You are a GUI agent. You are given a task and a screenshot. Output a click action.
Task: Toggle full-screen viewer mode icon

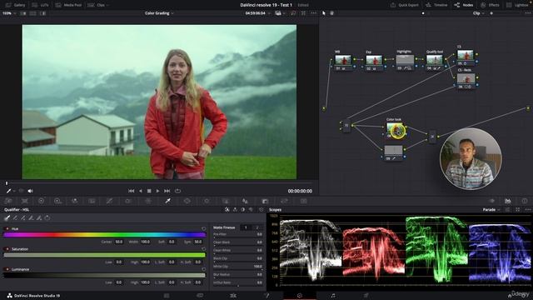click(x=303, y=13)
